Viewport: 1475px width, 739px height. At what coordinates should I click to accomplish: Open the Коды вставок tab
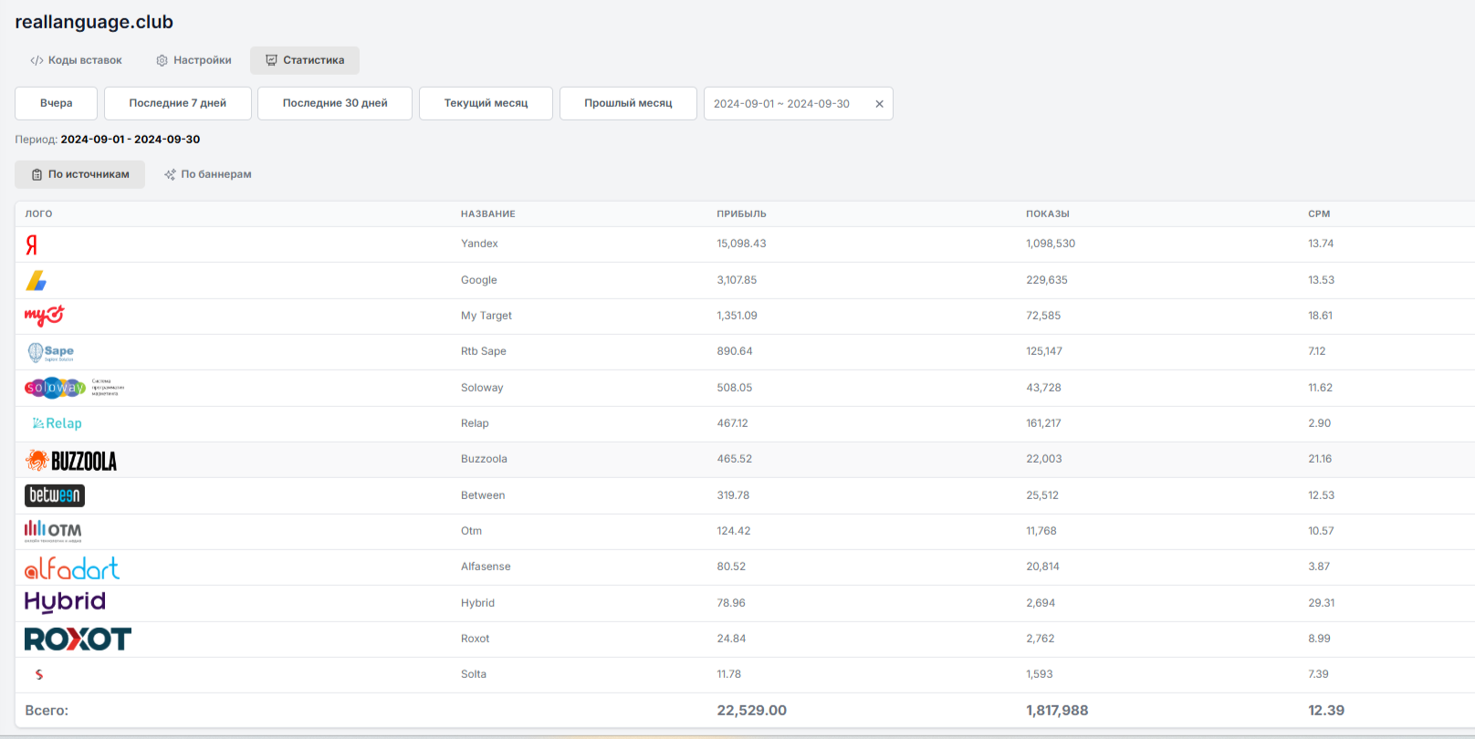[76, 60]
